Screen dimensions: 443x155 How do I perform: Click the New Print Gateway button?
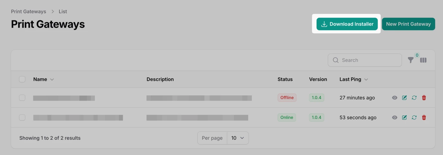tap(408, 24)
